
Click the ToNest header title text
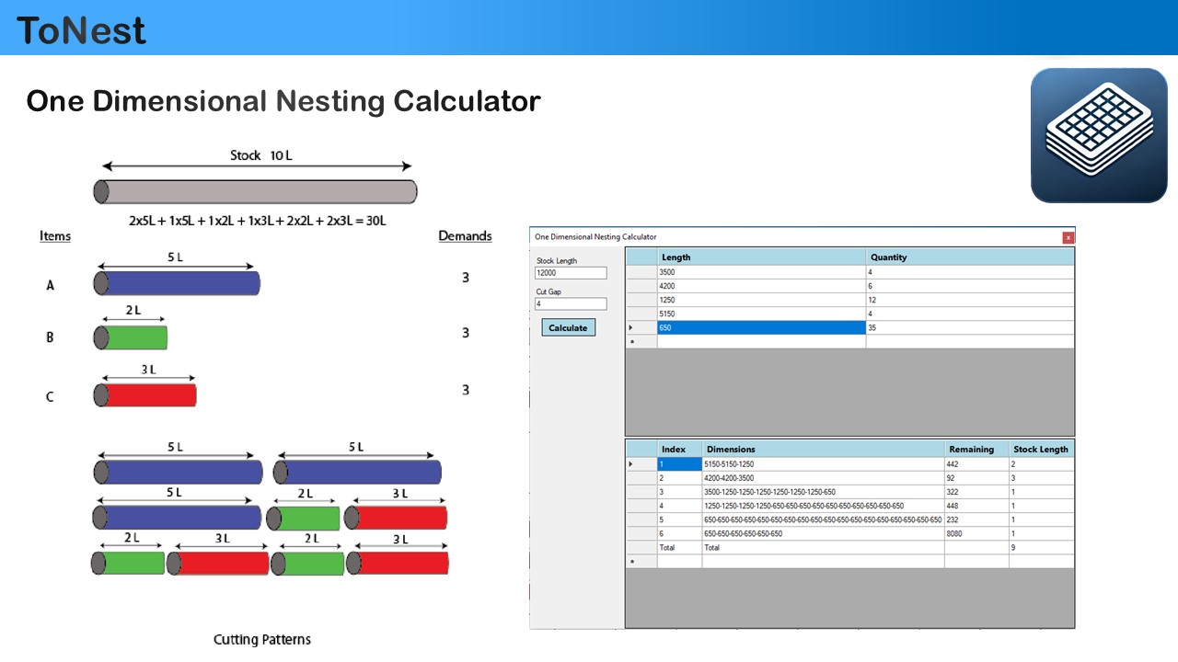(x=81, y=30)
